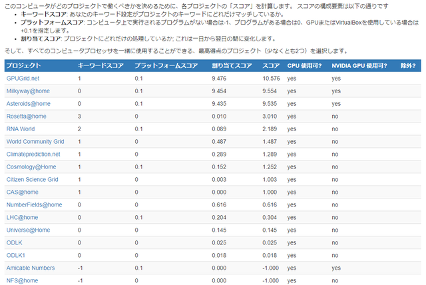426x285 pixels.
Task: Click the プラットフォームスコア bullet heading
Action: (52, 23)
